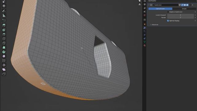Image resolution: width=197 pixels, height=111 pixels.
Task: Open the Output properties tab
Action: (145, 5)
